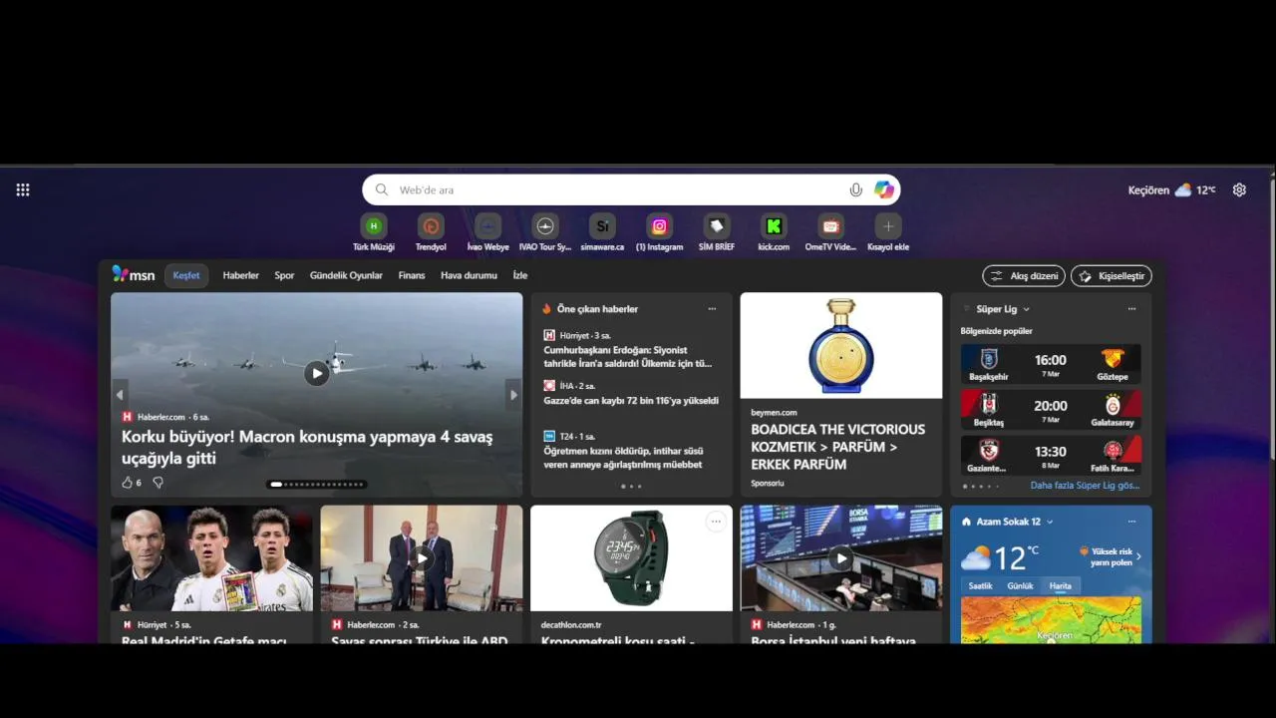1276x718 pixels.
Task: Go to previous featured story arrow
Action: [120, 395]
